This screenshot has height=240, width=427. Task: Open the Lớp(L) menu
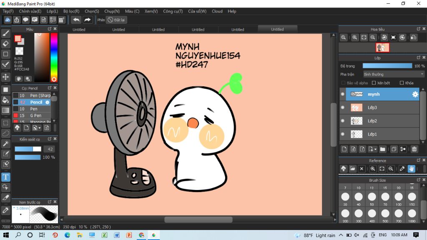(x=52, y=11)
